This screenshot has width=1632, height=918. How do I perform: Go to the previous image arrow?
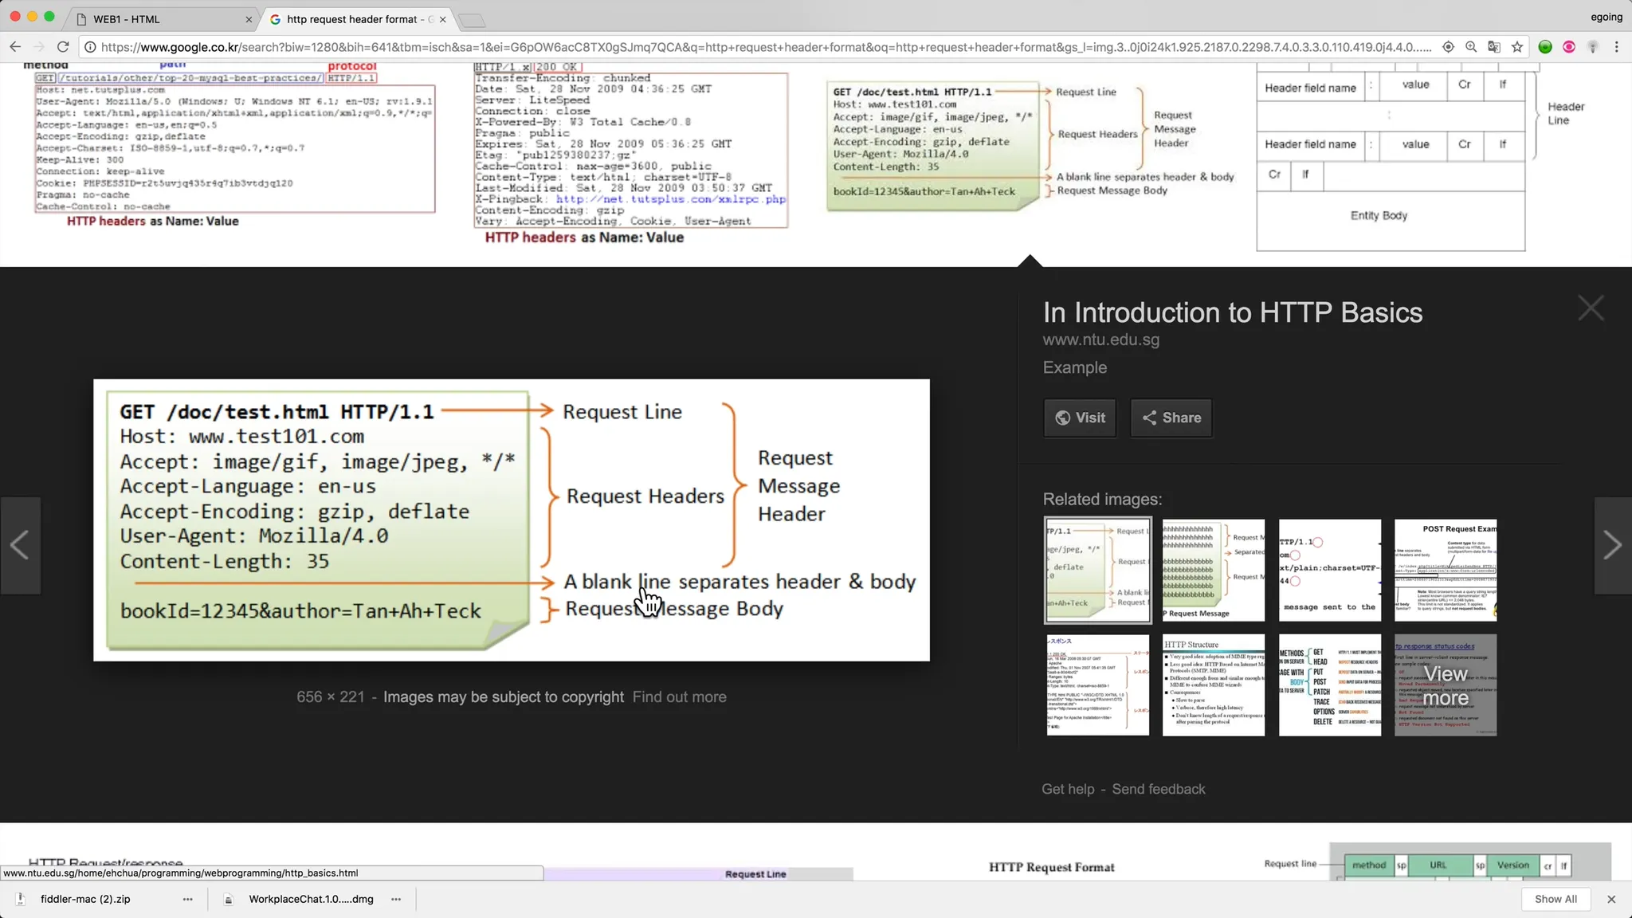(20, 546)
